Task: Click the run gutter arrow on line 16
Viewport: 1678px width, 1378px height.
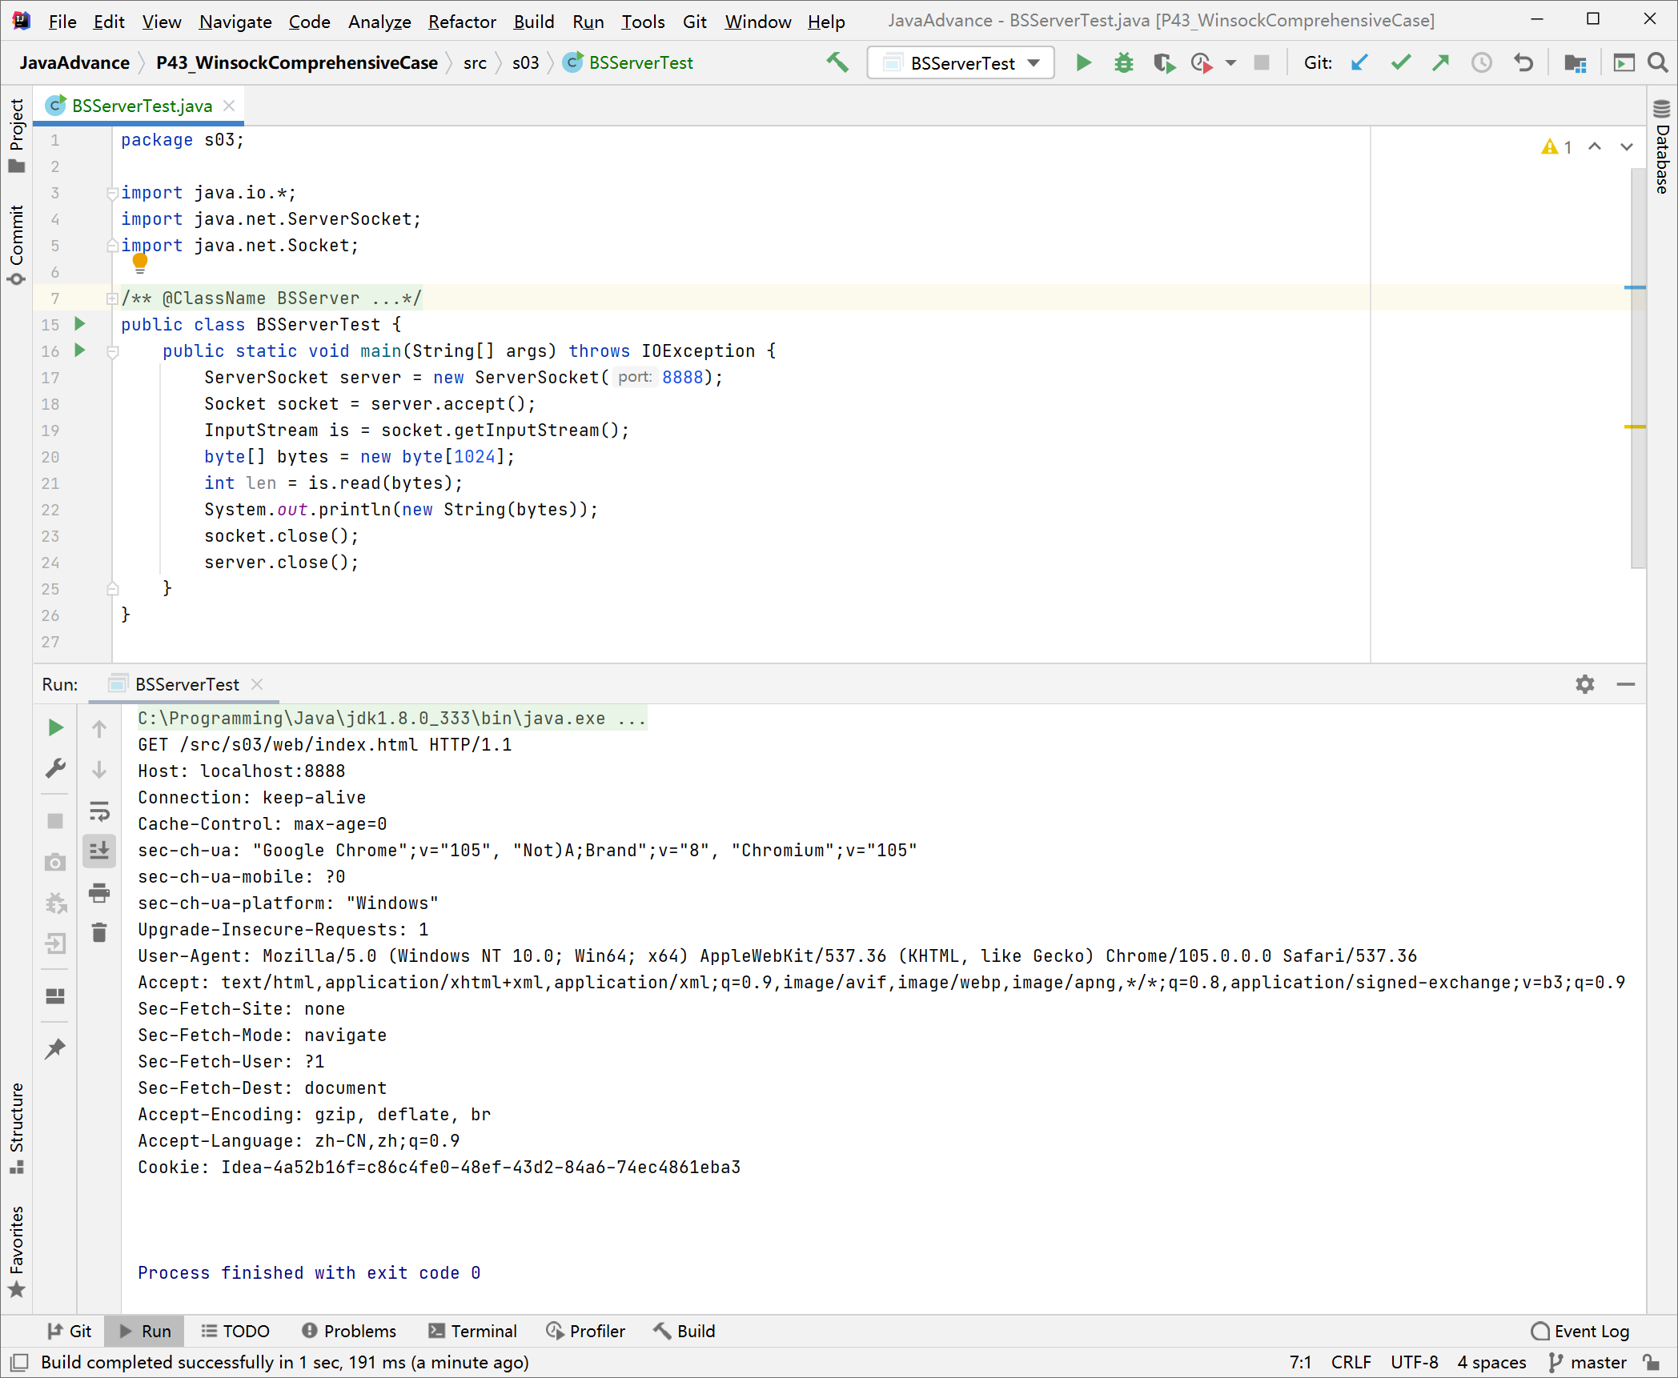Action: click(x=80, y=351)
